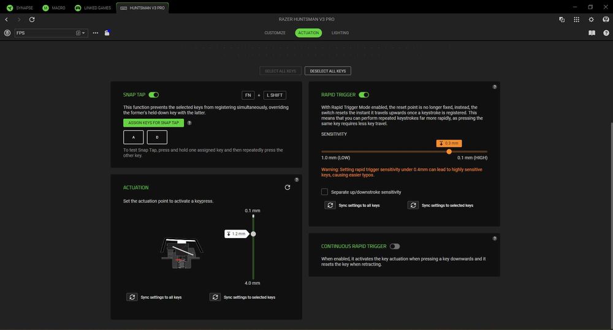The height and width of the screenshot is (330, 613).
Task: Select the assigned A key box
Action: [133, 137]
